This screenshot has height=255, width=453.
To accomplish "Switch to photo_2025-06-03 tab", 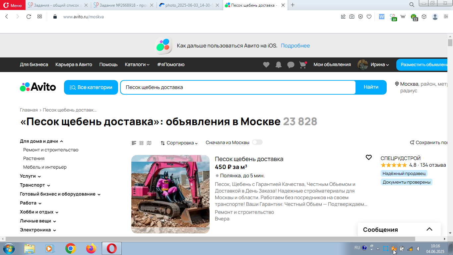I will [x=189, y=5].
